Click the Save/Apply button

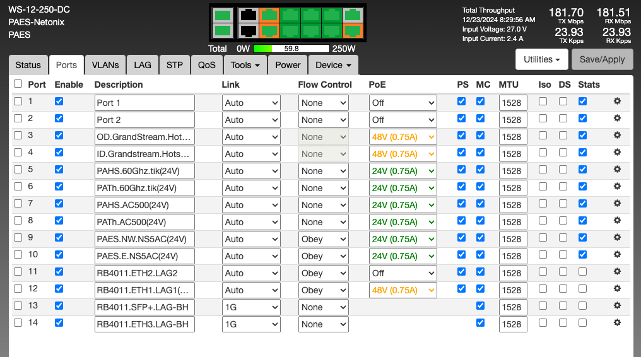[602, 59]
